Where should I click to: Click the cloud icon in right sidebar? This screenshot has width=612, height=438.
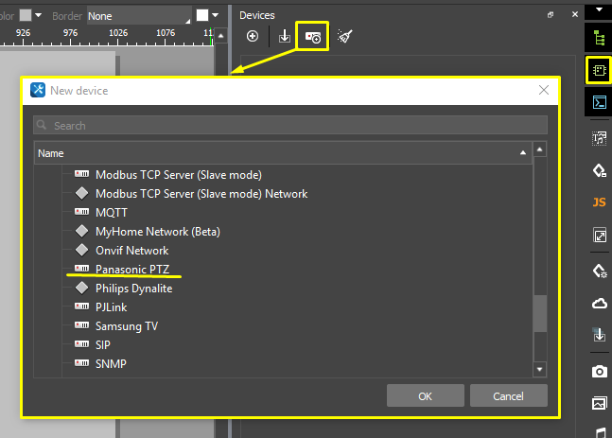point(598,303)
